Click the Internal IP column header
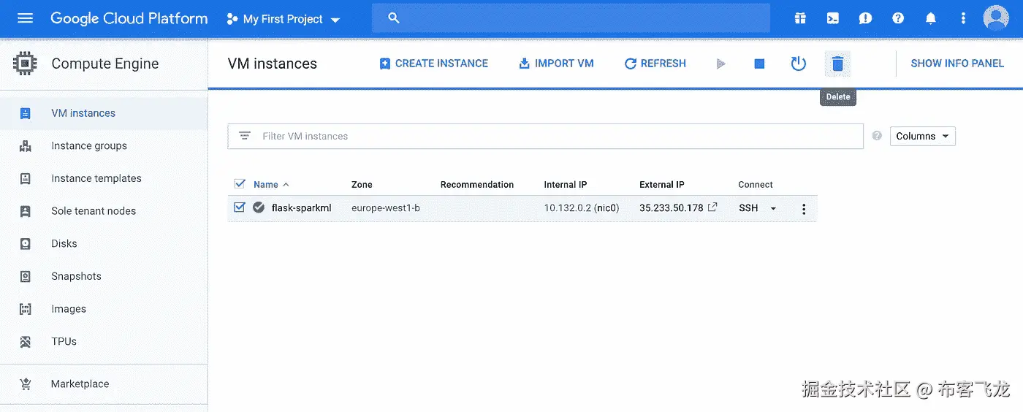 pos(566,185)
